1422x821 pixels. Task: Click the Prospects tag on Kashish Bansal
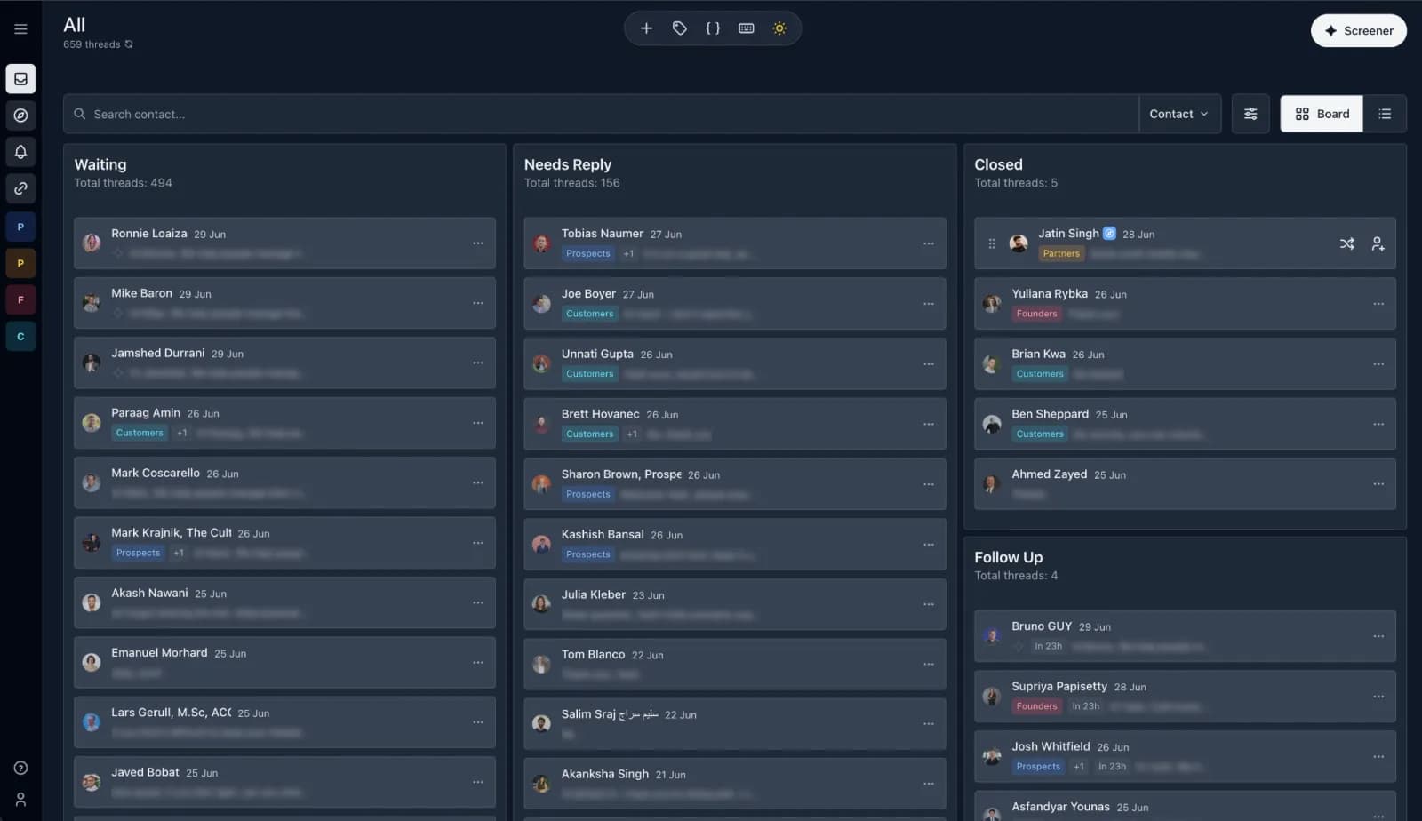click(588, 554)
